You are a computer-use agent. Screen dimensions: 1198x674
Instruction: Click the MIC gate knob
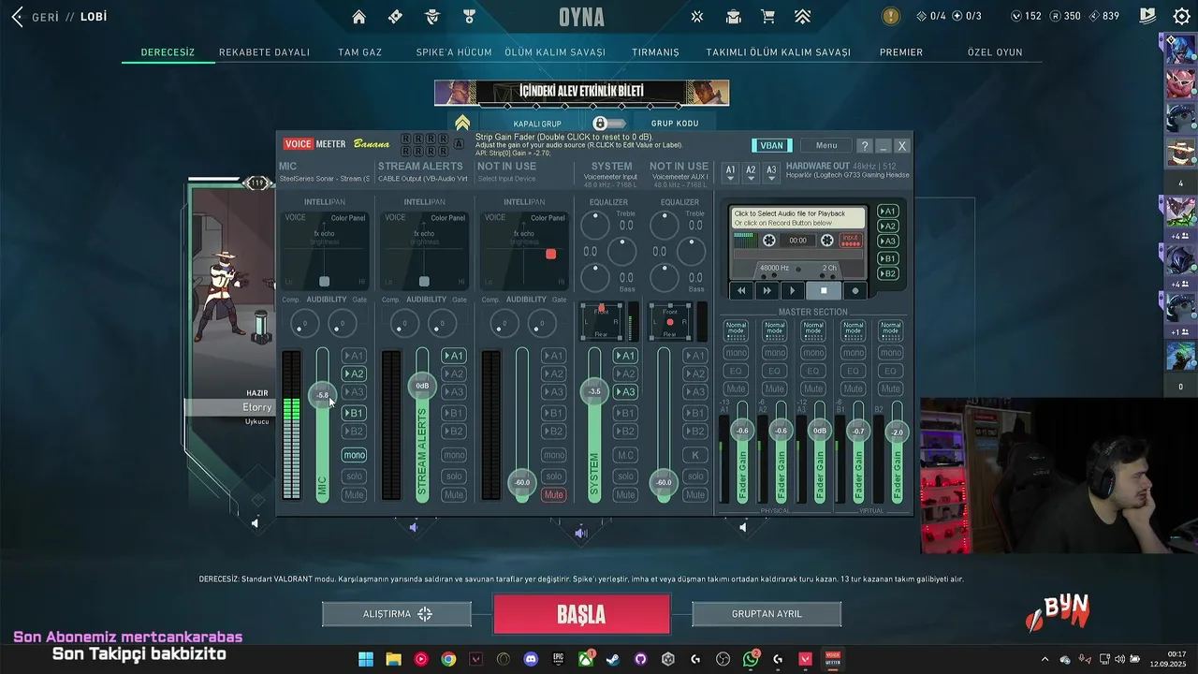[x=343, y=324]
